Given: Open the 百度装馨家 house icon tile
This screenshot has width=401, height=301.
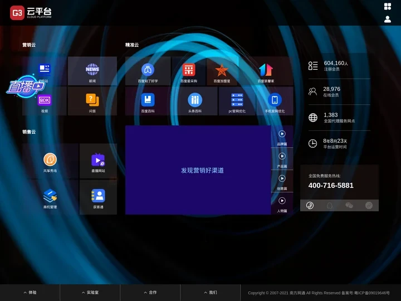Looking at the screenshot, I should tap(266, 71).
